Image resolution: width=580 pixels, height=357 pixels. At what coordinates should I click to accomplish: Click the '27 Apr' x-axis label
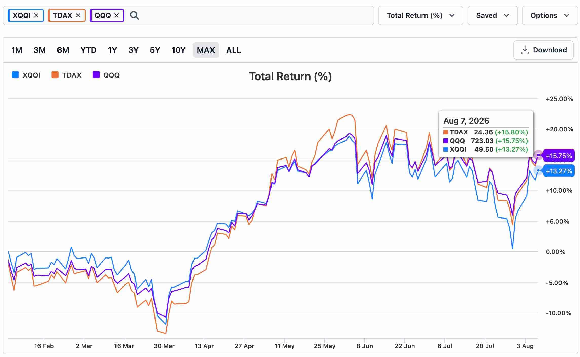(244, 346)
